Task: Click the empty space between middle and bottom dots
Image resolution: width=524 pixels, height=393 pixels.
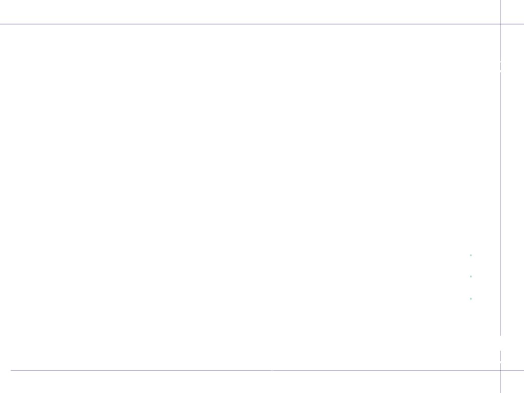Action: (x=471, y=288)
